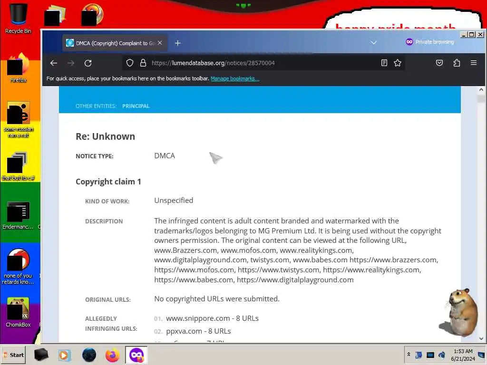487x365 pixels.
Task: Open the ChomikBox desktop shortcut
Action: click(18, 312)
